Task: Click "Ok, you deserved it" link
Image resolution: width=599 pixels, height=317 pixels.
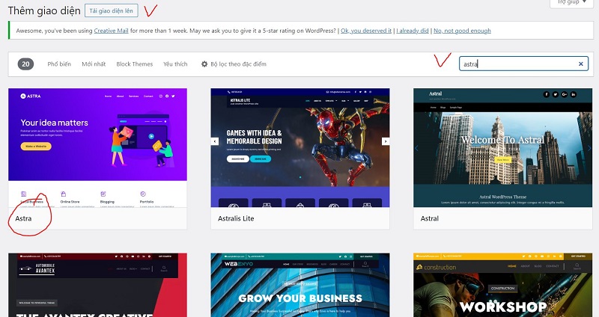Action: (366, 31)
